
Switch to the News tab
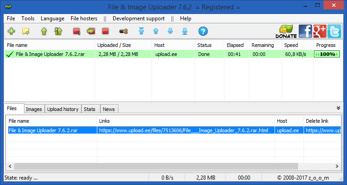[109, 109]
